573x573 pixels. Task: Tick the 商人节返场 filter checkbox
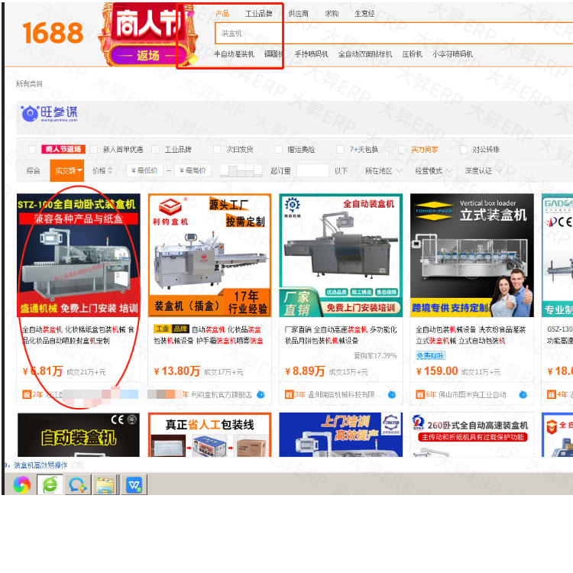point(32,150)
